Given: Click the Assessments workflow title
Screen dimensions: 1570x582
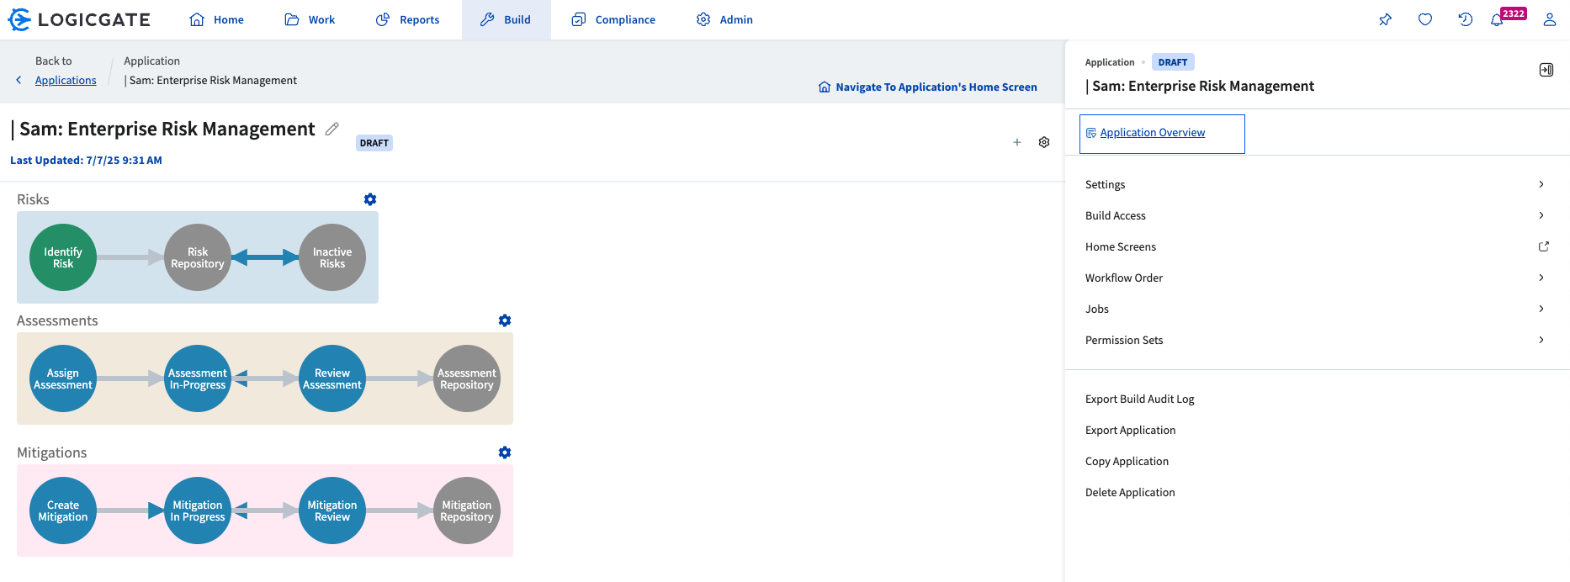Looking at the screenshot, I should pos(57,320).
